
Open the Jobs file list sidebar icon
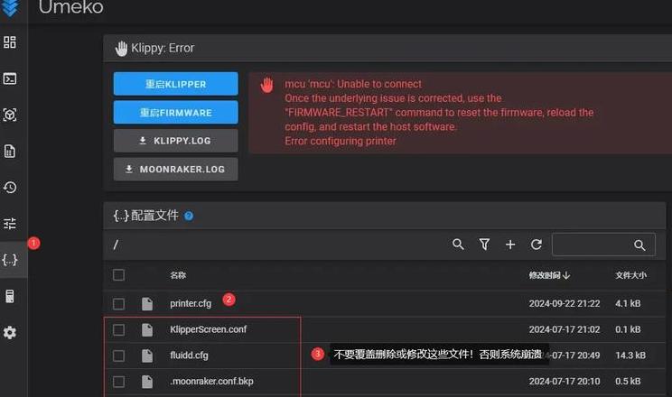coord(9,152)
